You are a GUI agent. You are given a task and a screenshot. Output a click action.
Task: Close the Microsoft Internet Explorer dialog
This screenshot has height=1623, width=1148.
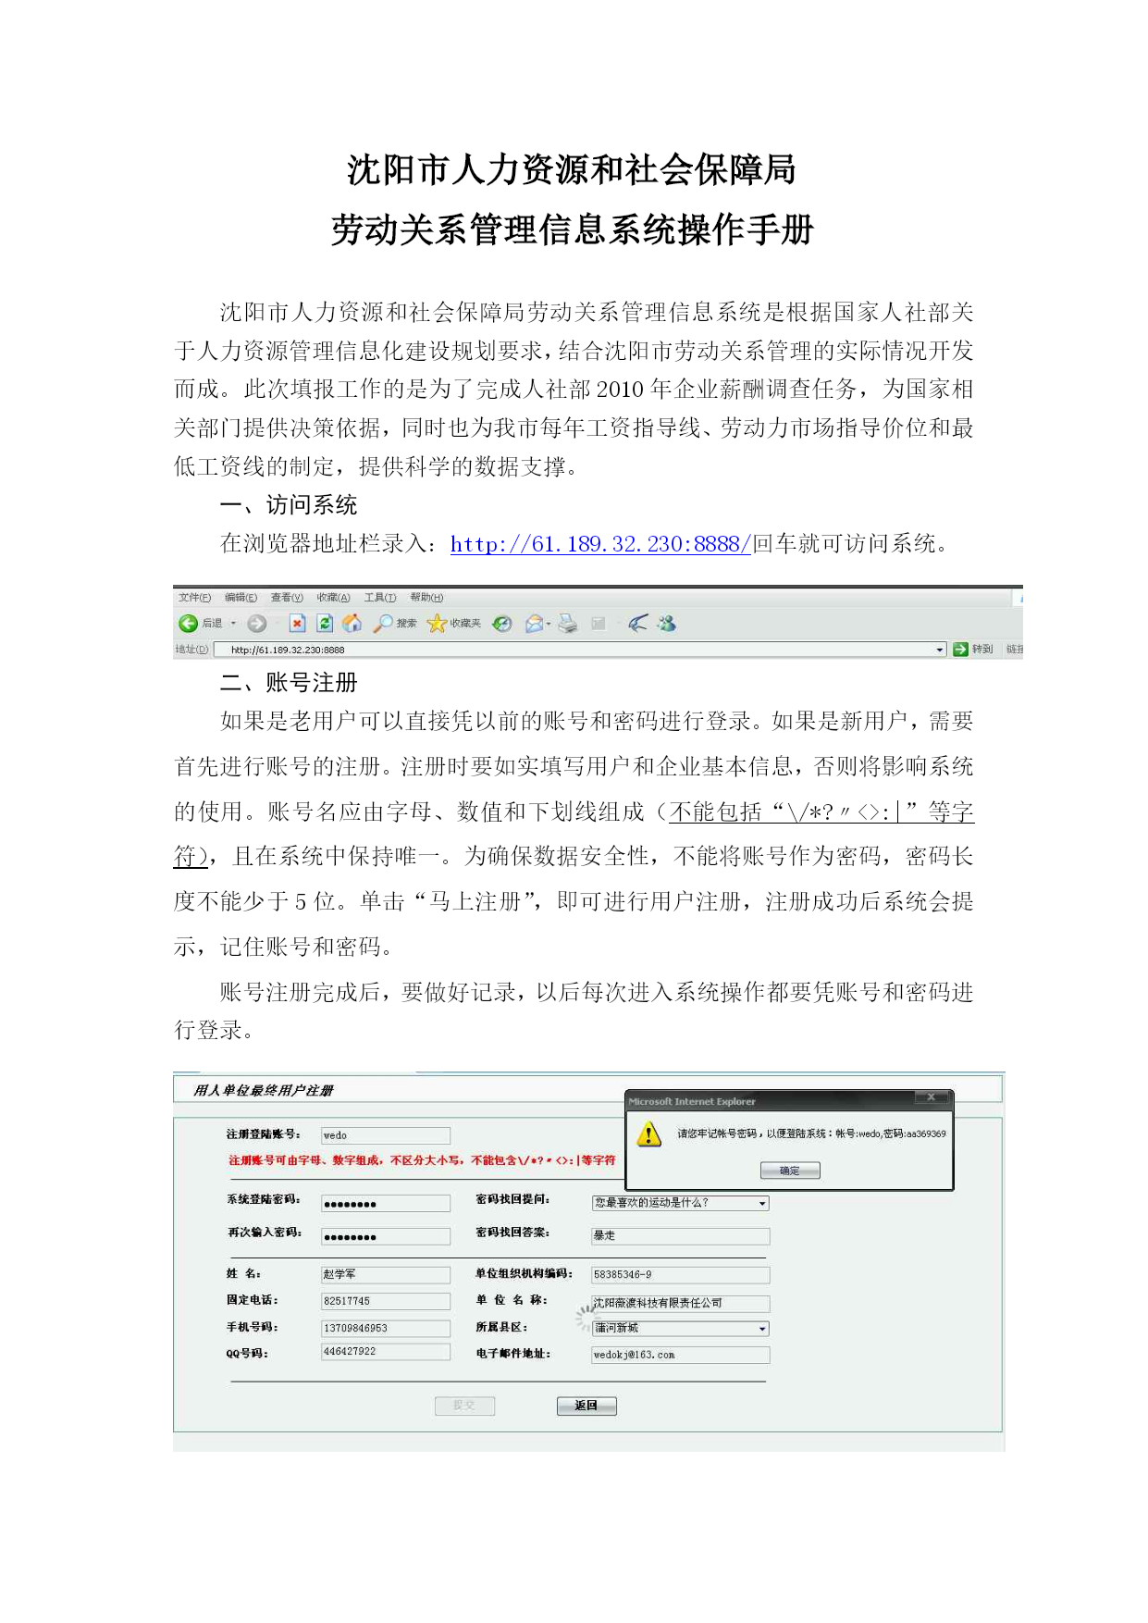pos(931,1097)
